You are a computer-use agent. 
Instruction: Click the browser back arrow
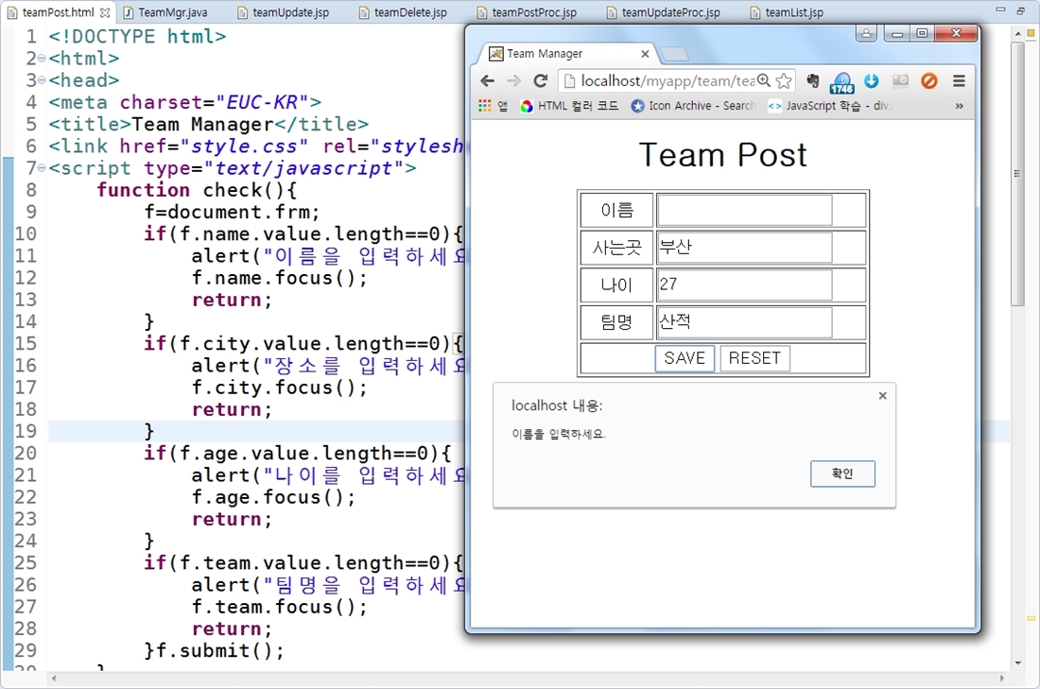(x=488, y=81)
